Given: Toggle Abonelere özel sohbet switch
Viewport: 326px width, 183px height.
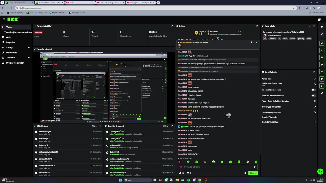Looking at the screenshot, I should tap(314, 90).
